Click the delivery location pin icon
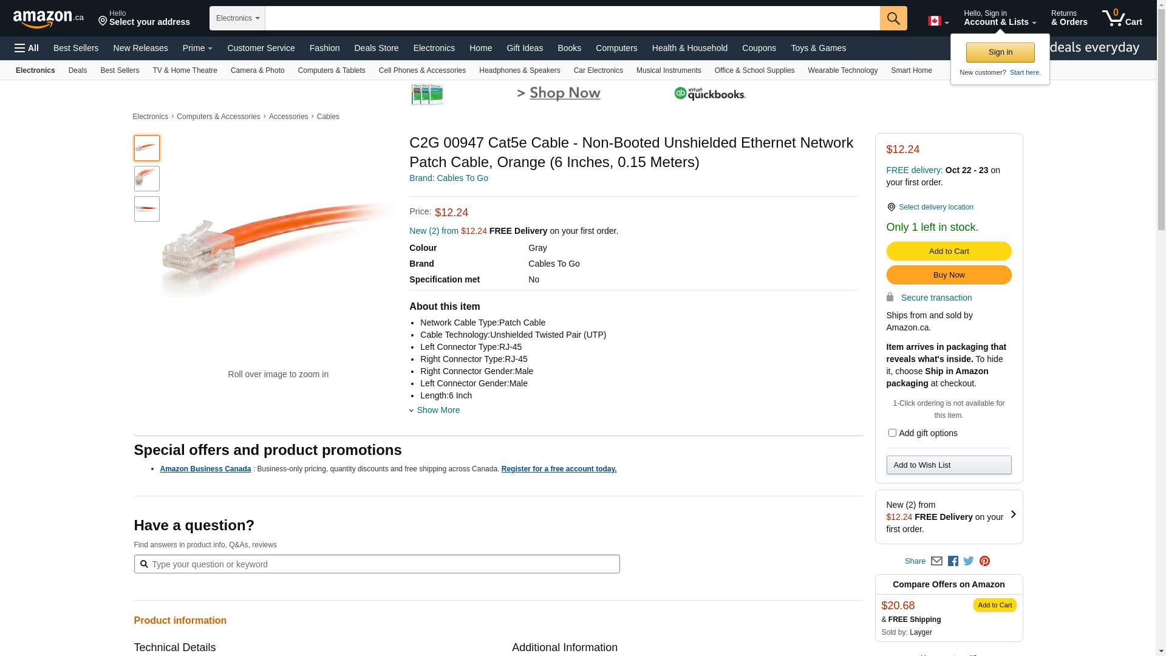This screenshot has height=656, width=1166. click(891, 207)
